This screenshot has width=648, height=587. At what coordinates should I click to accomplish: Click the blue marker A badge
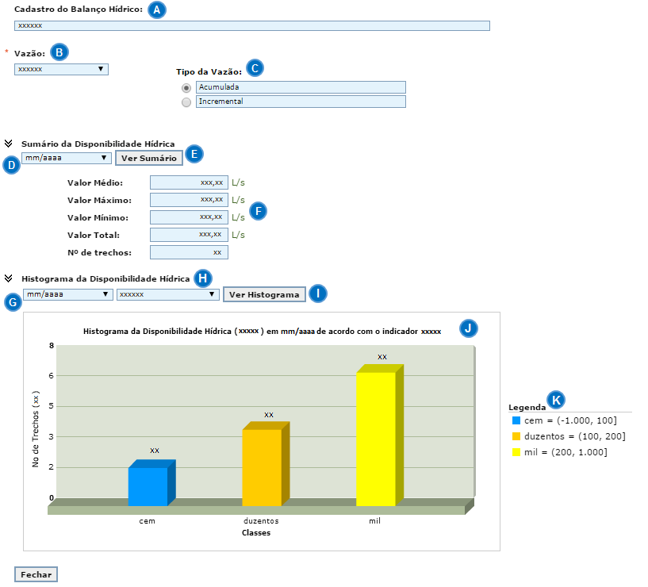pyautogui.click(x=158, y=10)
